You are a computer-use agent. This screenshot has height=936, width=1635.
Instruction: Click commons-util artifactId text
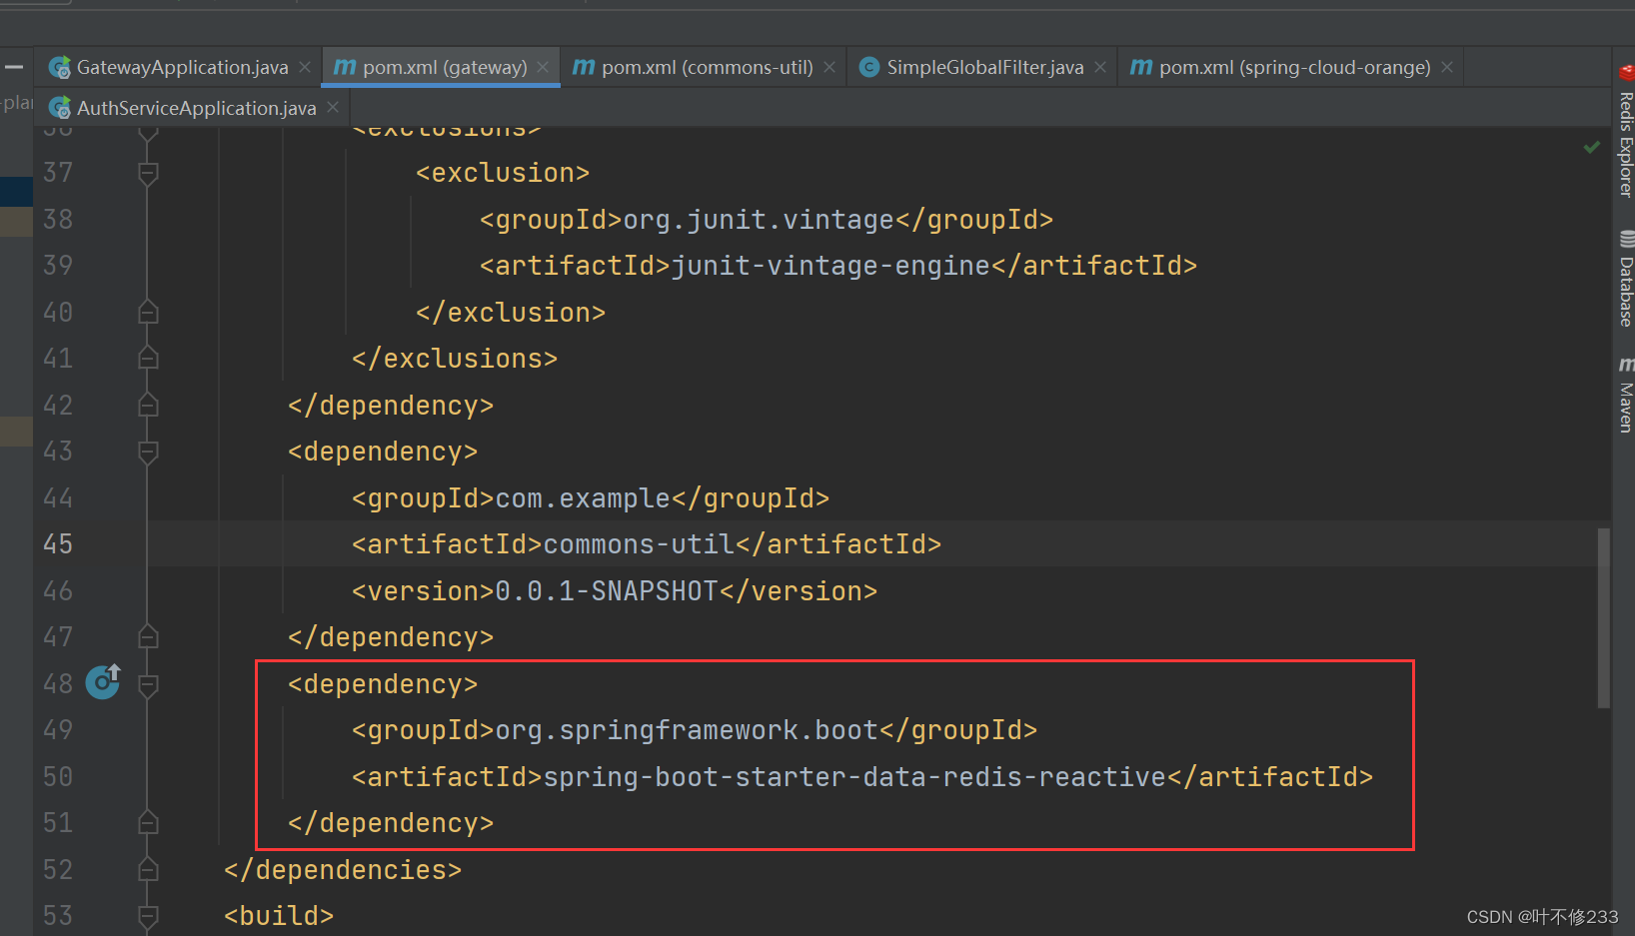[x=639, y=544]
